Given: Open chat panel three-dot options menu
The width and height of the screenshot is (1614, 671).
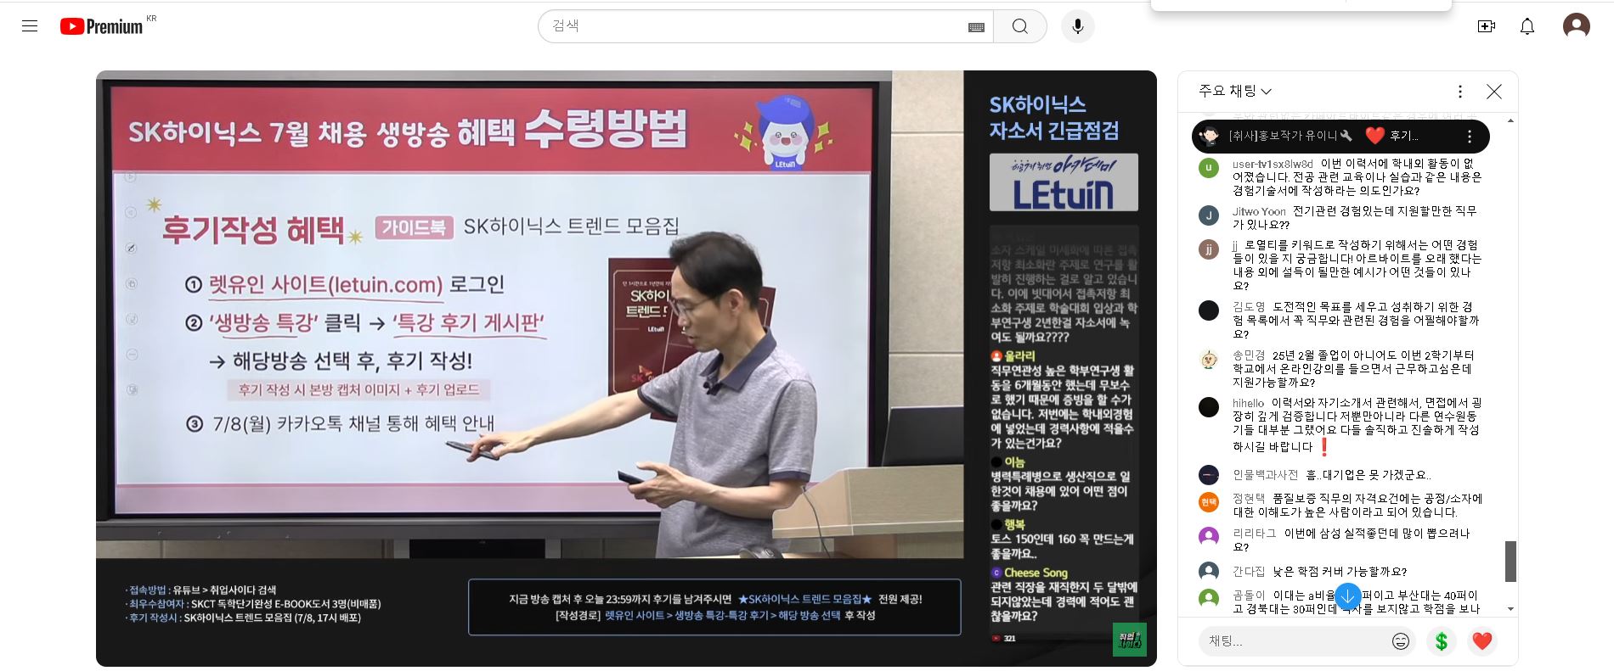Looking at the screenshot, I should 1460,92.
